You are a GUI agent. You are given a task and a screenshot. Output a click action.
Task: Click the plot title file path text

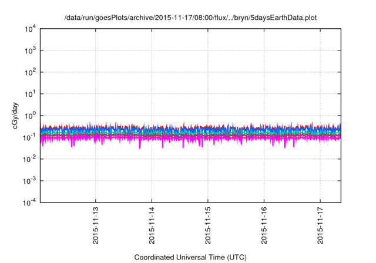pos(190,18)
